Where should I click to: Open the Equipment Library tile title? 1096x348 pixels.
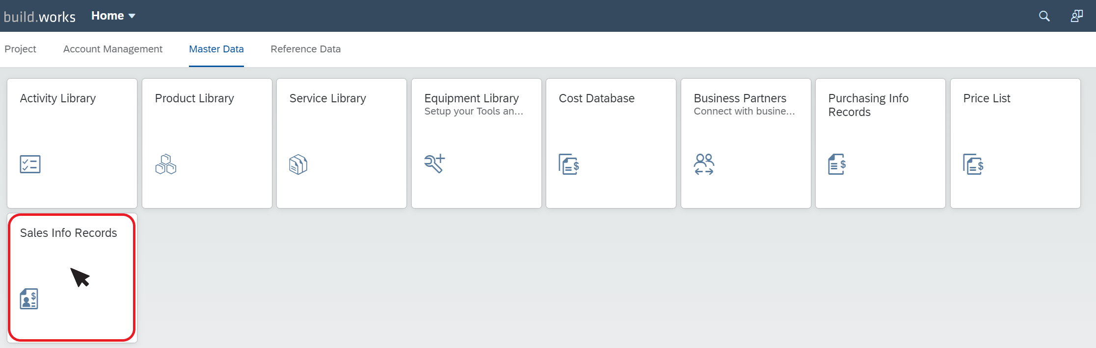(x=472, y=98)
